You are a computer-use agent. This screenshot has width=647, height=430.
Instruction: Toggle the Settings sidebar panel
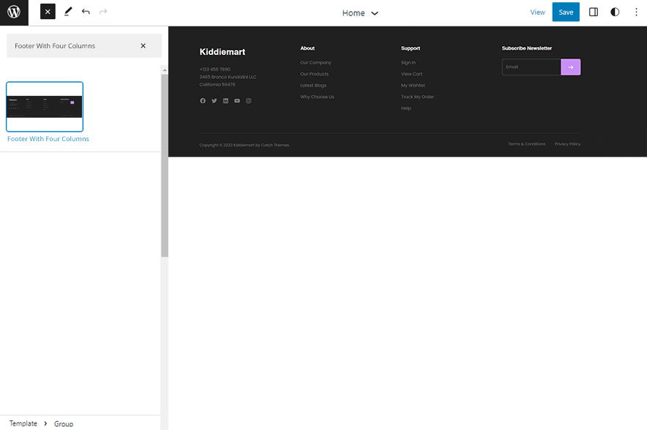pos(594,12)
